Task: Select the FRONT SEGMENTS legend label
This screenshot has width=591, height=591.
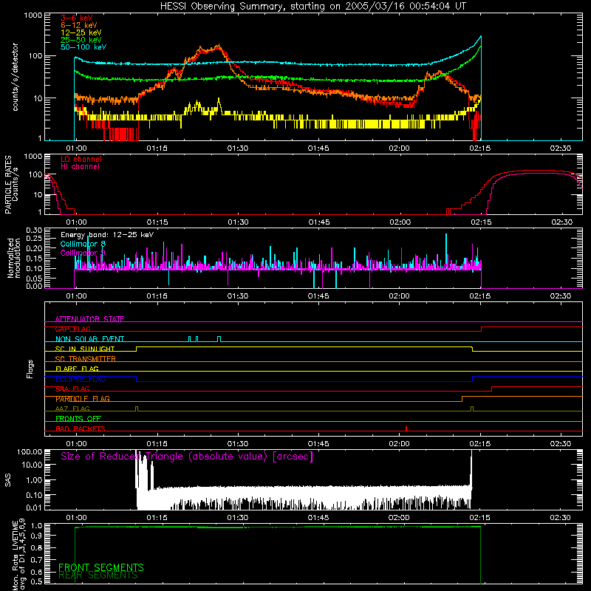Action: tap(101, 567)
